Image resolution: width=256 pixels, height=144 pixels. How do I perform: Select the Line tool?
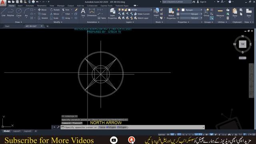4,12
